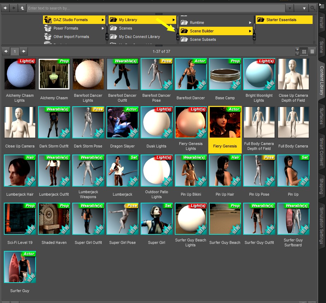
Task: Open the pane options menu icon
Action: pos(322,6)
